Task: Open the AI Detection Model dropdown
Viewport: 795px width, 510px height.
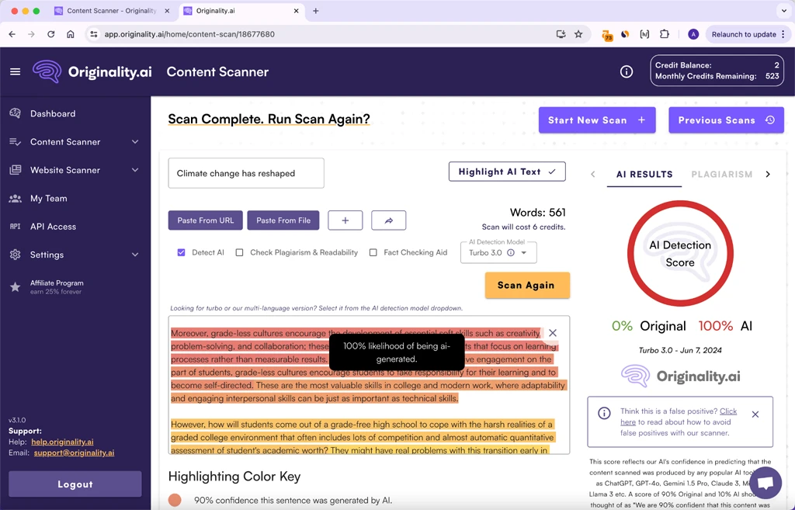Action: click(x=498, y=252)
